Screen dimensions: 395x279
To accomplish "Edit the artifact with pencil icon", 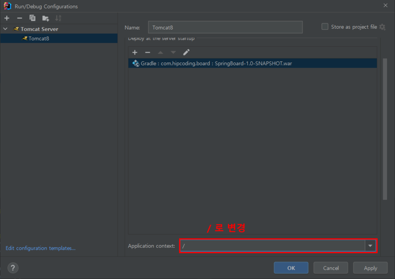I will pos(186,52).
